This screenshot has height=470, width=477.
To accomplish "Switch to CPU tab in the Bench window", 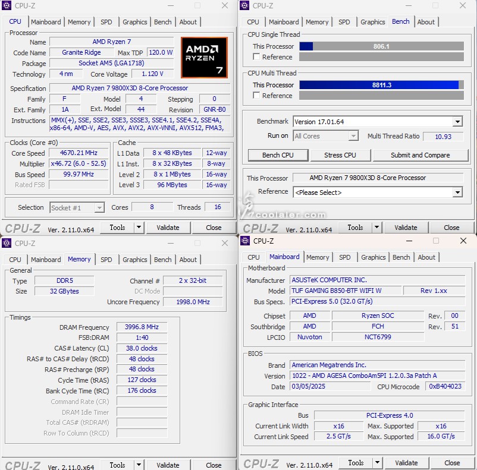I will click(x=253, y=22).
